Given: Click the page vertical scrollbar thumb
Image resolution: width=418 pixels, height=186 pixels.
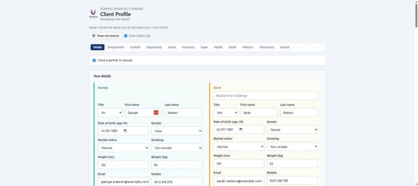Looking at the screenshot, I should pyautogui.click(x=416, y=15).
